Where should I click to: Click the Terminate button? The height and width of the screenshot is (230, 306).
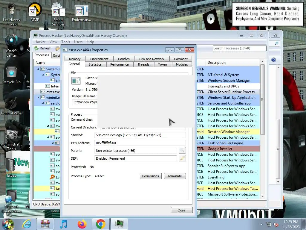175,176
